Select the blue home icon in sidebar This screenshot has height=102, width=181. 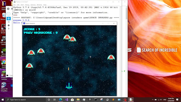[9, 18]
